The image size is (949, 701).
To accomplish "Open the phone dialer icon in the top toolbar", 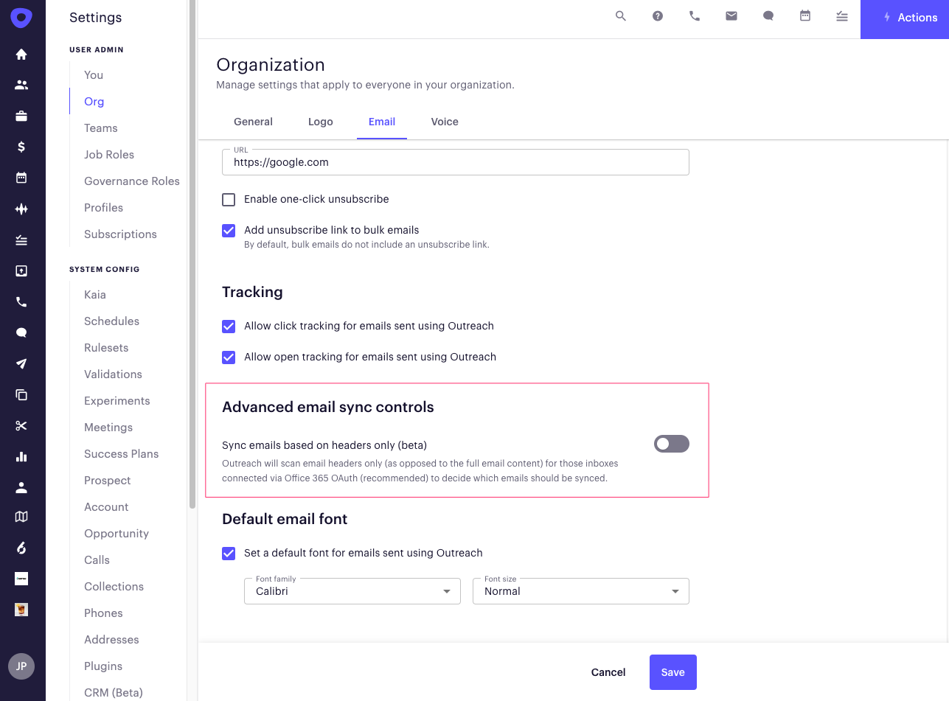I will tap(694, 15).
